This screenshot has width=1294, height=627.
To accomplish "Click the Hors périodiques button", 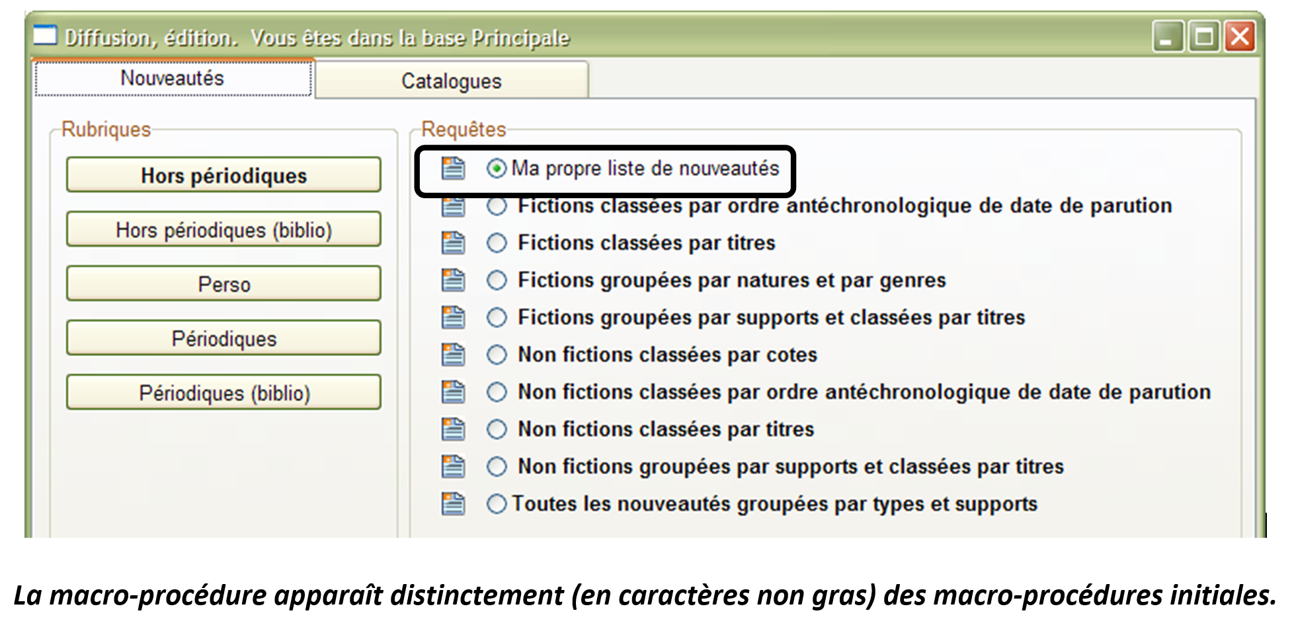I will (223, 175).
